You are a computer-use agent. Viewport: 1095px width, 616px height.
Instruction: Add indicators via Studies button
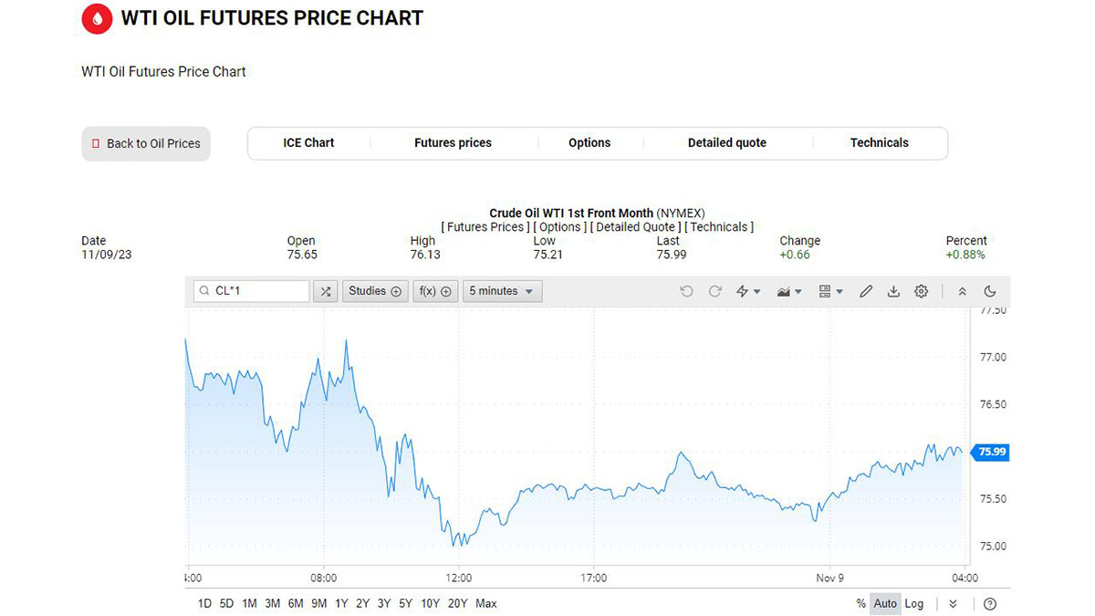pos(375,291)
